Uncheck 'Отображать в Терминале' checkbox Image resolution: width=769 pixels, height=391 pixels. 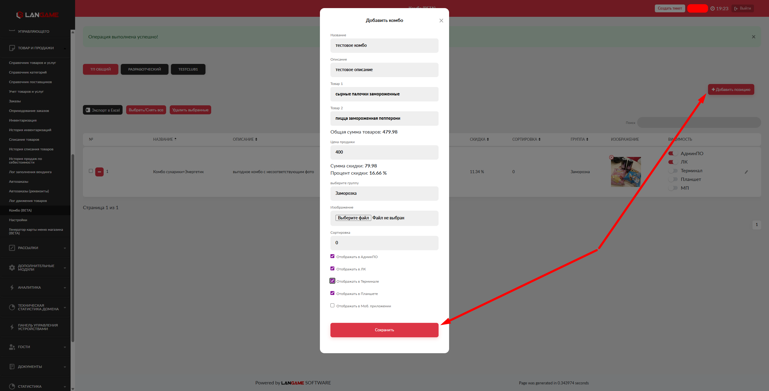(x=332, y=281)
